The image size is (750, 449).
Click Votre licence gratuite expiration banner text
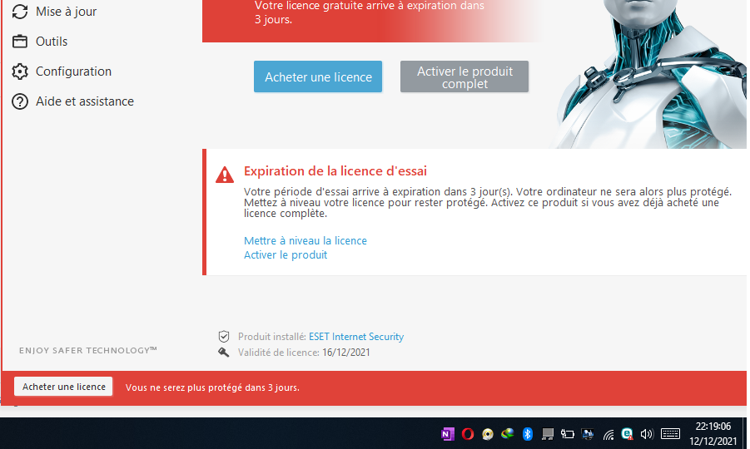click(370, 12)
